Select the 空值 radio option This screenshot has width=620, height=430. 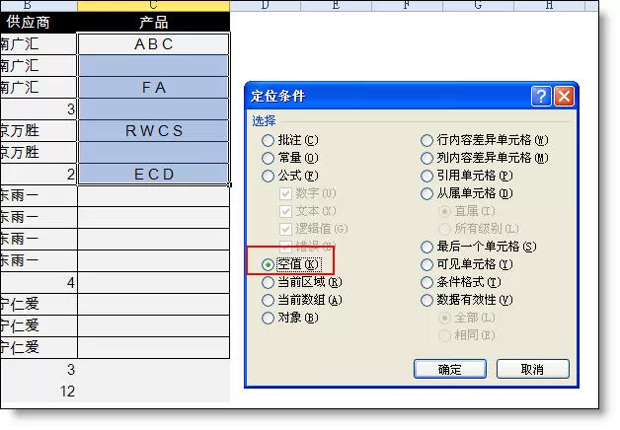[268, 264]
